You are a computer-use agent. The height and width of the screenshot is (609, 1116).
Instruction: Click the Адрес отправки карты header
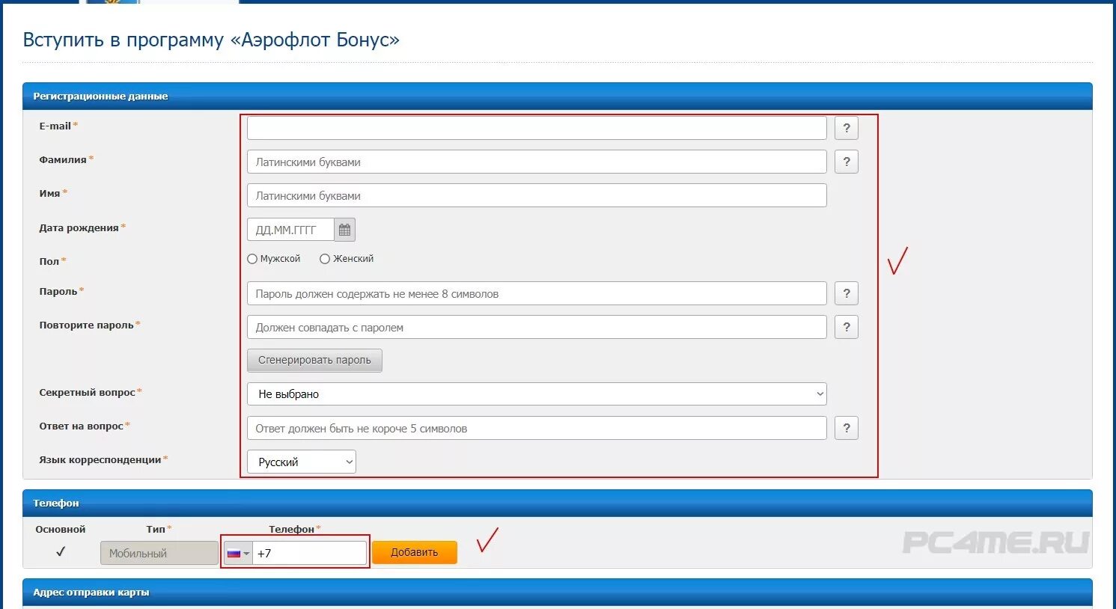point(558,593)
